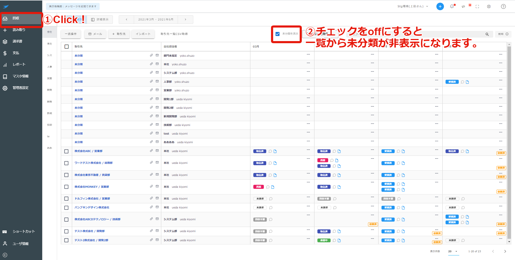This screenshot has height=260, width=515.
Task: Check the 株式会社ABCDテクノロジー row checkbox
Action: pos(66,219)
